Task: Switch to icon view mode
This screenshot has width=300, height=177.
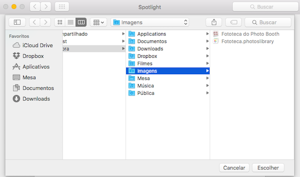Action: [x=60, y=22]
